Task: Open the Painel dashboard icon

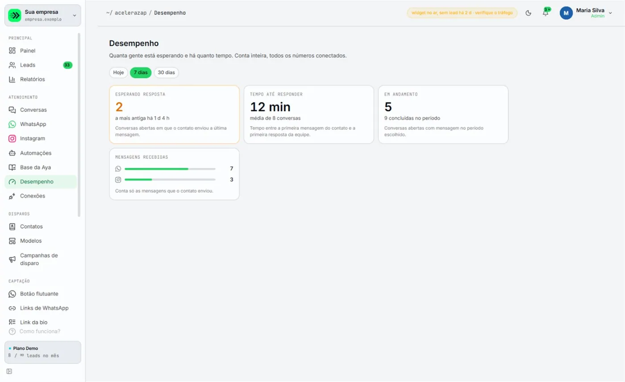Action: click(12, 50)
